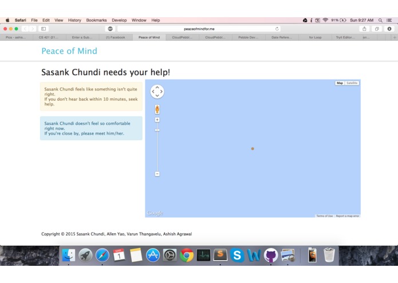Switch to the (1) Facebook tab
398x283 pixels.
pos(116,37)
